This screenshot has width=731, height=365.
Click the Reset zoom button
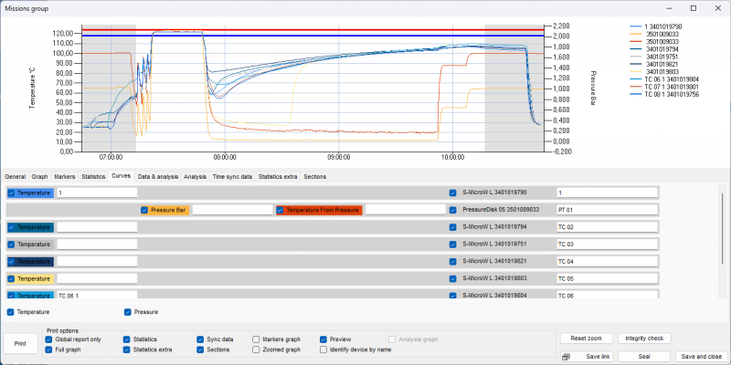click(x=586, y=339)
